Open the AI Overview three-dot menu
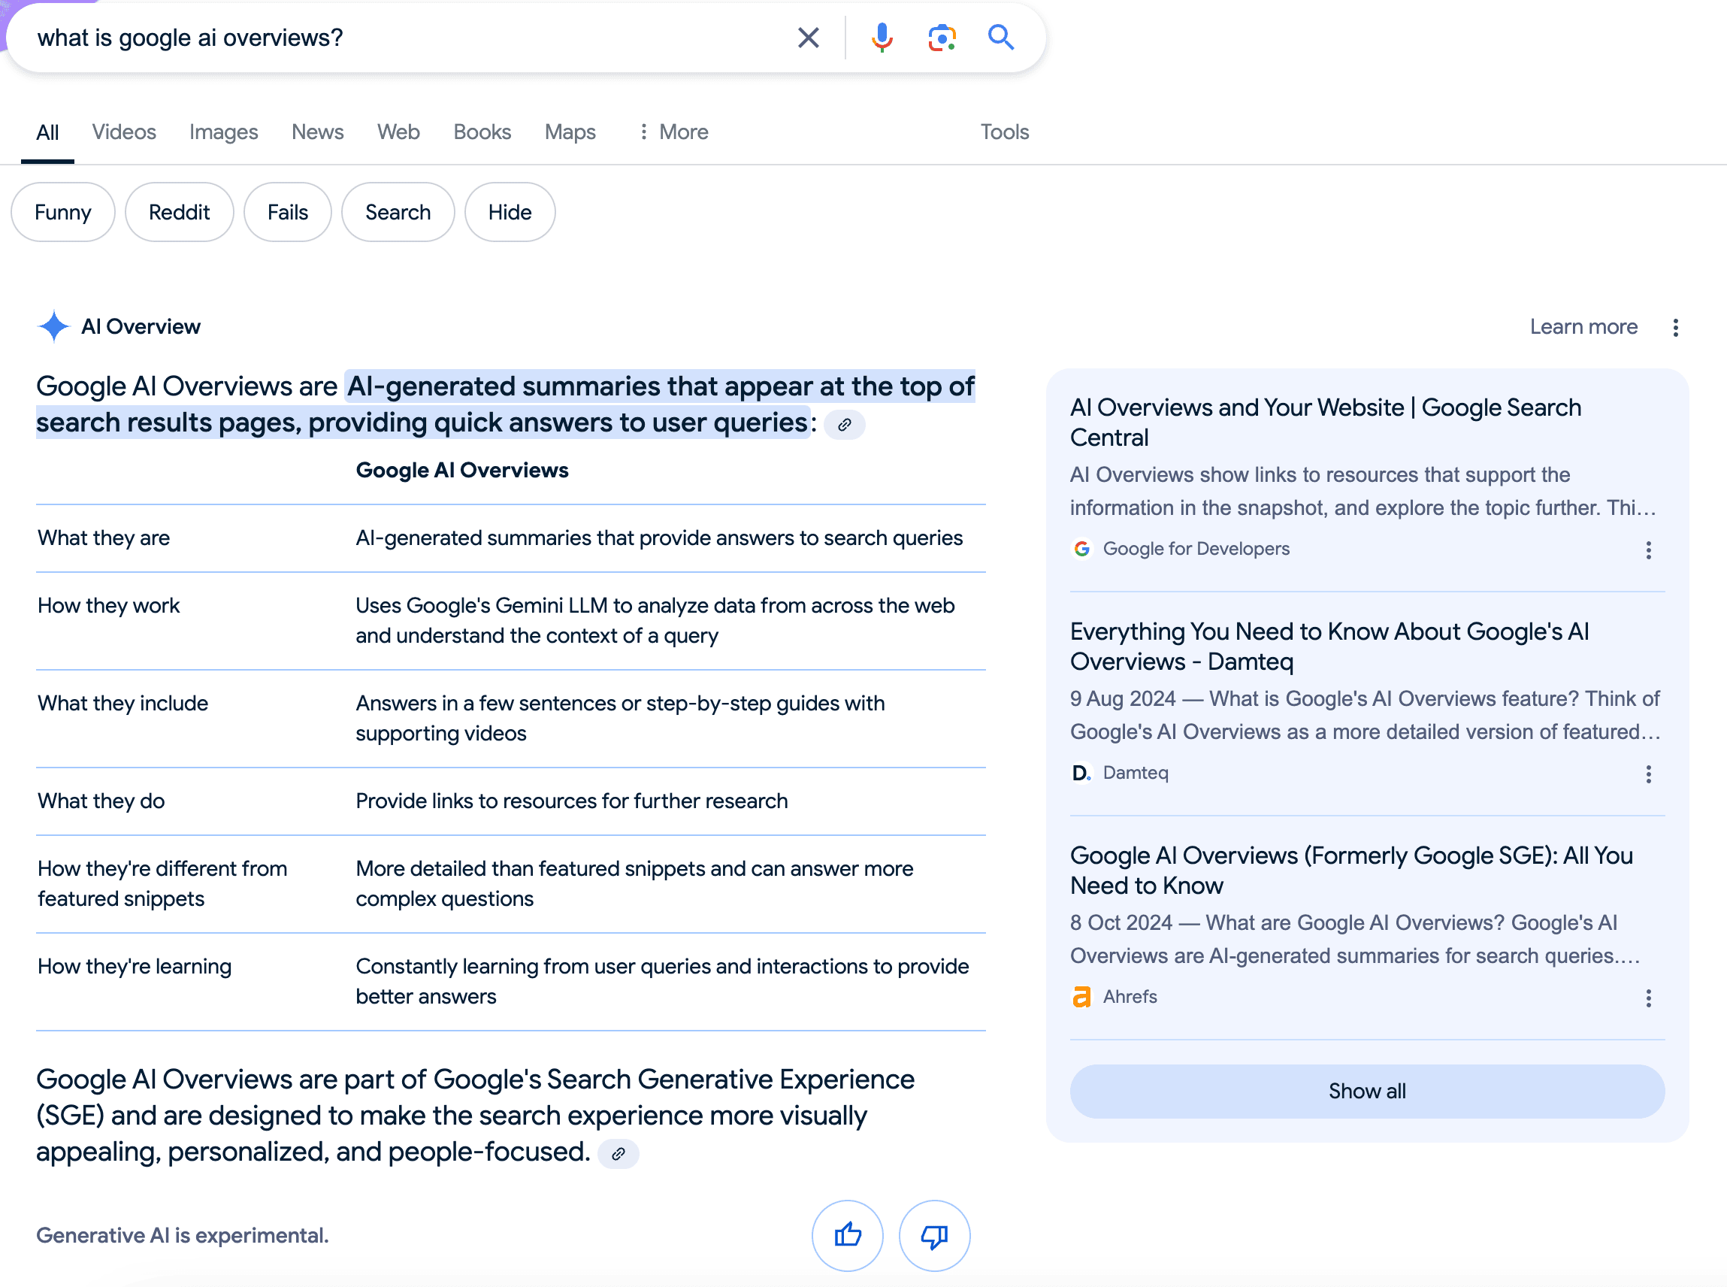Image resolution: width=1727 pixels, height=1287 pixels. (x=1676, y=327)
